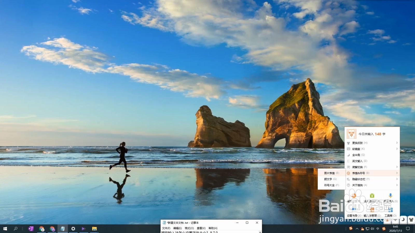This screenshot has height=233, width=415.
Task: Open Notepad 查看(V) menu
Action: (x=201, y=228)
